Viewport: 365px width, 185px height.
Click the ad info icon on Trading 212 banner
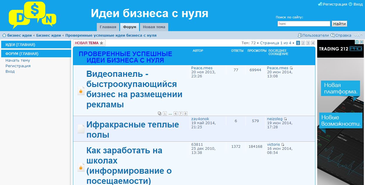[358, 42]
